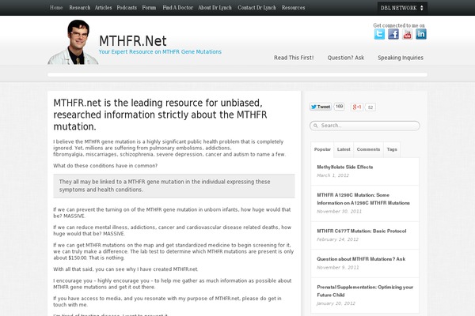Open the Speaking Inquiries link
475x316 pixels.
click(x=400, y=58)
